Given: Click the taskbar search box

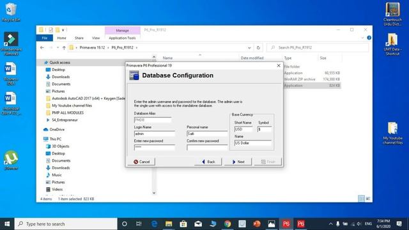Looking at the screenshot, I should [x=66, y=224].
